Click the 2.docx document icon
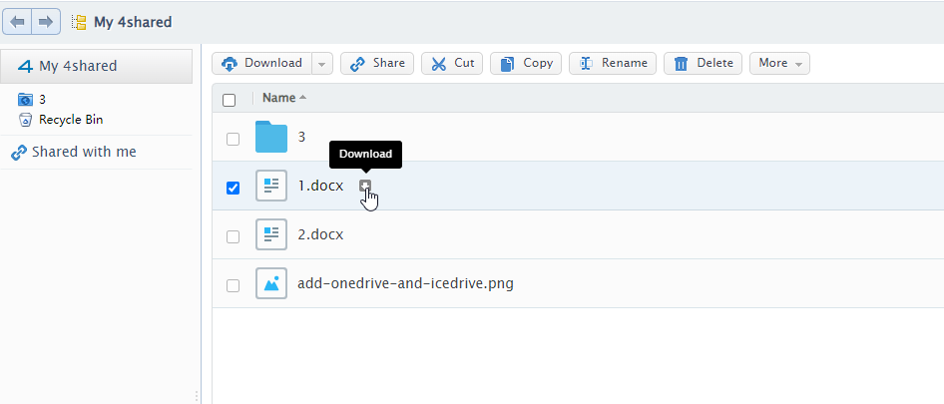Viewport: 944px width, 404px height. (x=270, y=235)
